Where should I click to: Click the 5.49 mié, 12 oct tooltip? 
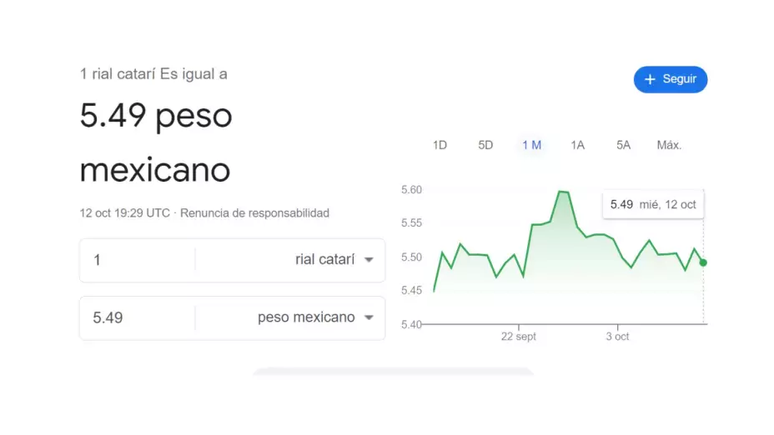click(653, 204)
